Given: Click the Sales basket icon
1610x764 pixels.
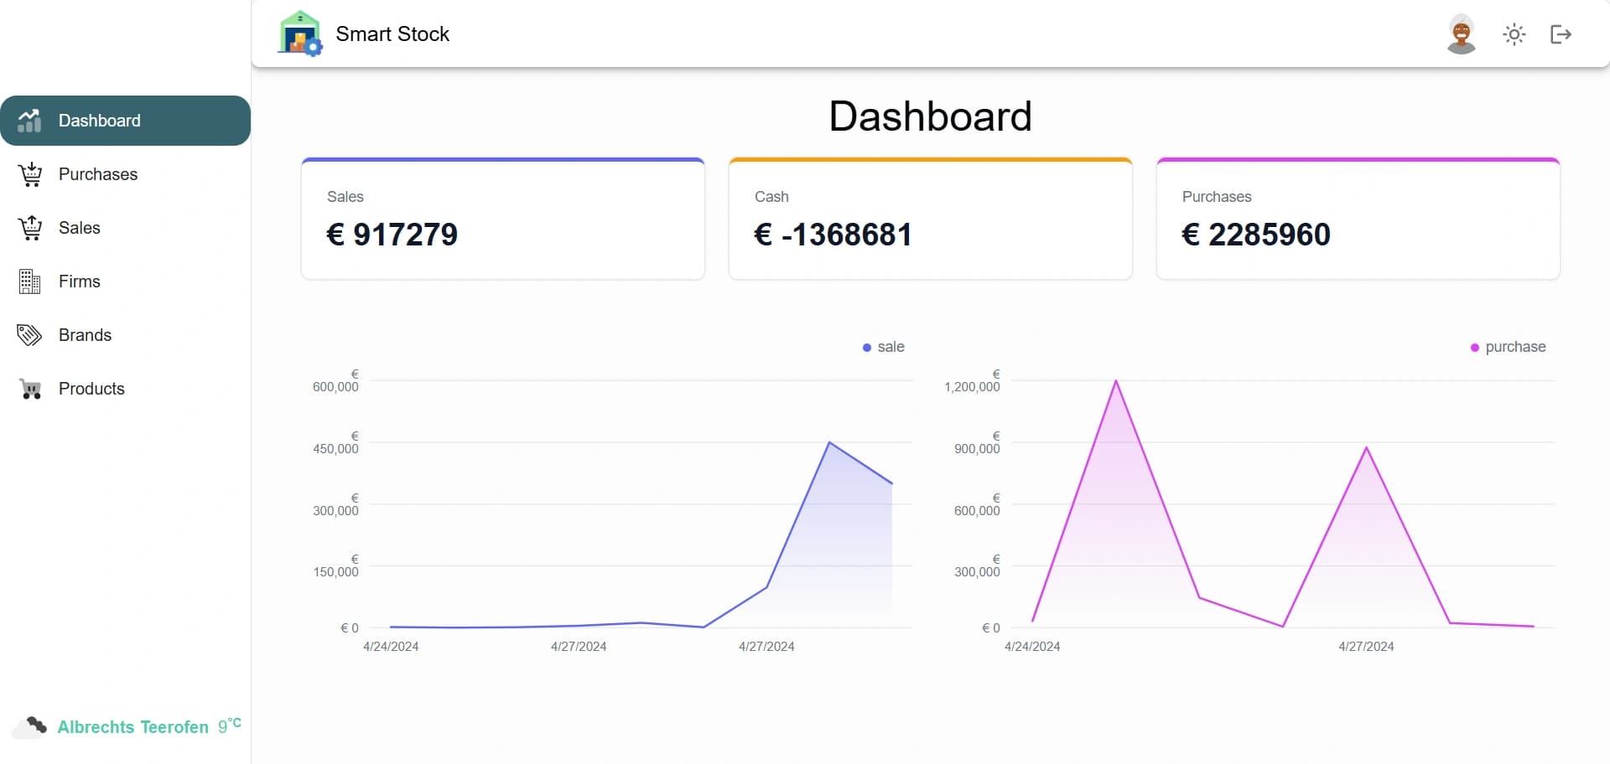Looking at the screenshot, I should pos(29,228).
